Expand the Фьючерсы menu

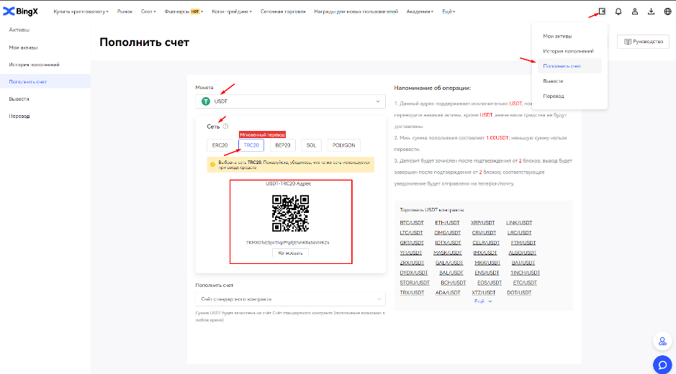[x=184, y=12]
